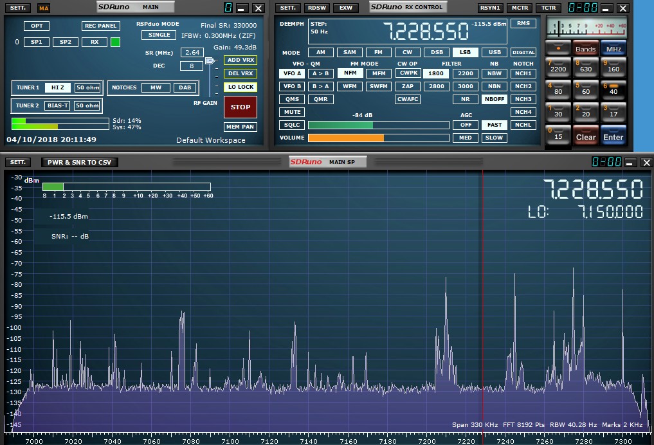The image size is (654, 445).
Task: Open the MEM PAN panel
Action: coord(241,127)
